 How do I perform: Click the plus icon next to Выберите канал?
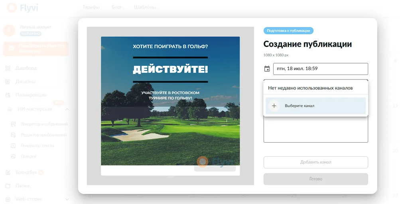274,106
